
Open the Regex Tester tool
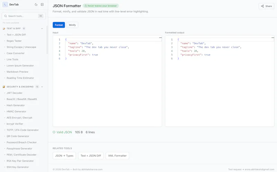(14, 41)
